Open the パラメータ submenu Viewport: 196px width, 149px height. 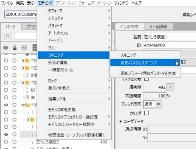coord(74,26)
